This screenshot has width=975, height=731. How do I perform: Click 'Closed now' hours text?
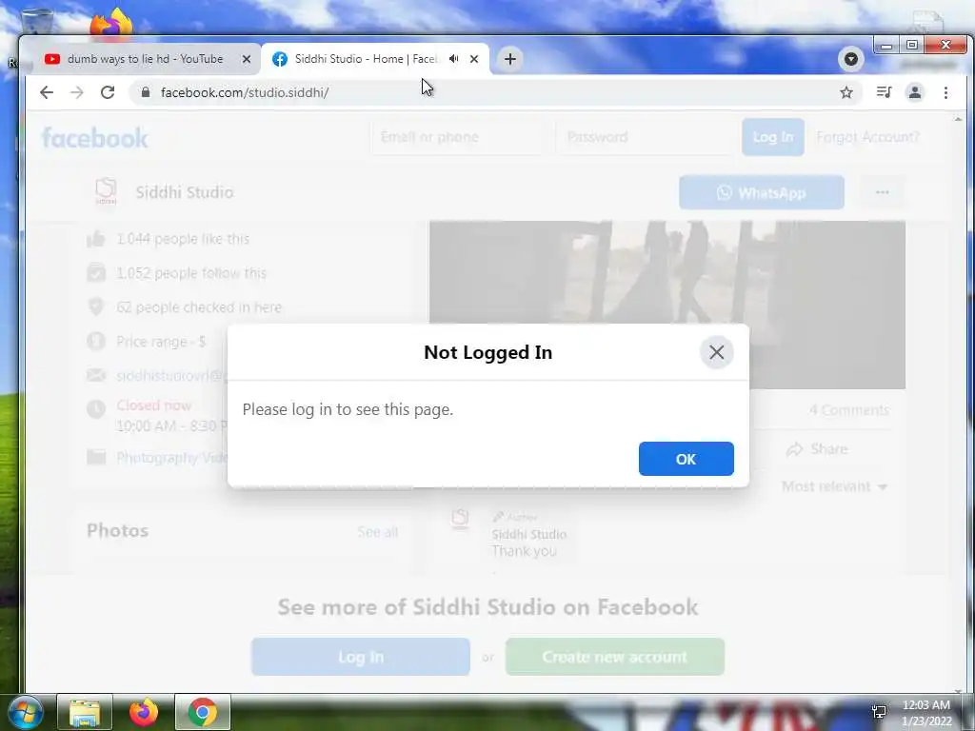pyautogui.click(x=153, y=405)
